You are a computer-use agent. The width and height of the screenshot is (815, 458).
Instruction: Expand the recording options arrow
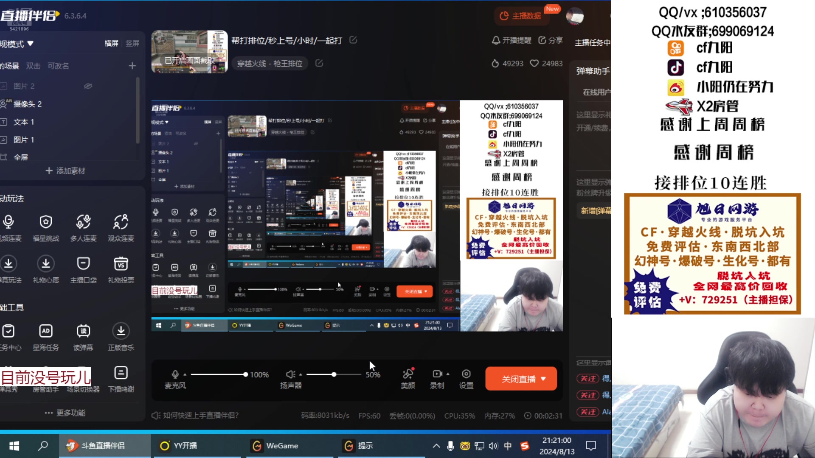(x=448, y=374)
